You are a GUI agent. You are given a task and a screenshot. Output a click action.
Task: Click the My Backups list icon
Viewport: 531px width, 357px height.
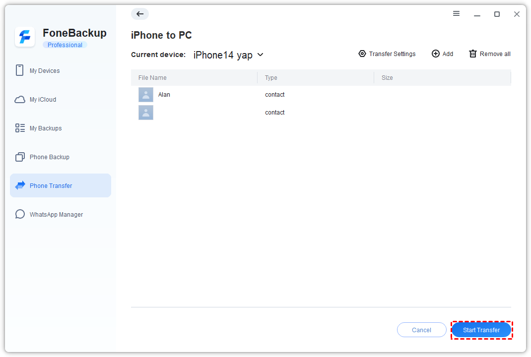pos(20,128)
